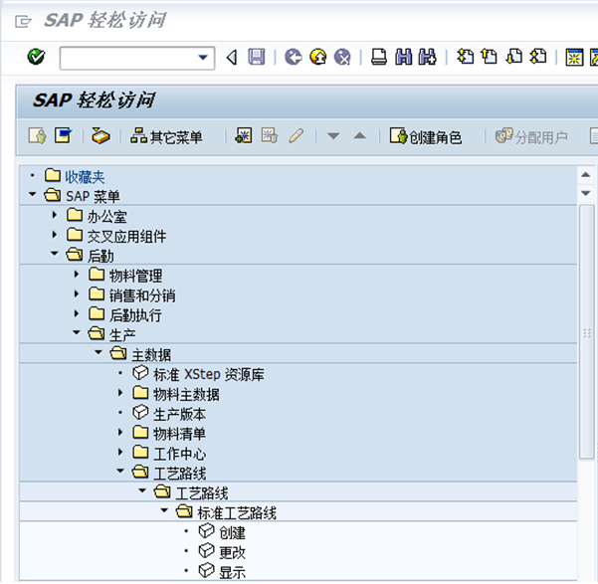Click the tree scrollbar up arrow

tap(586, 175)
